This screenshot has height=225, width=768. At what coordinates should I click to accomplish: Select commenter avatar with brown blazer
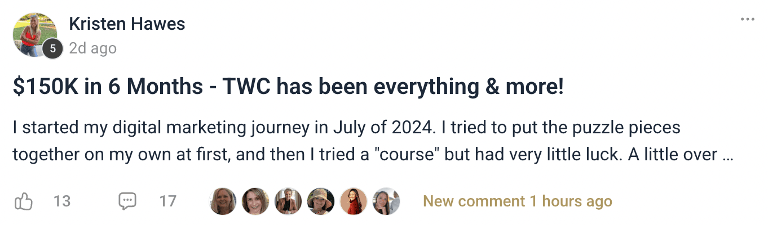pos(289,201)
